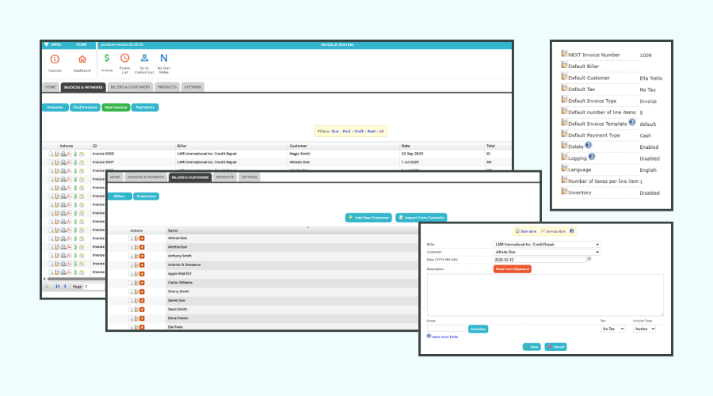
Task: Filter invoices by Draft
Action: pyautogui.click(x=359, y=131)
